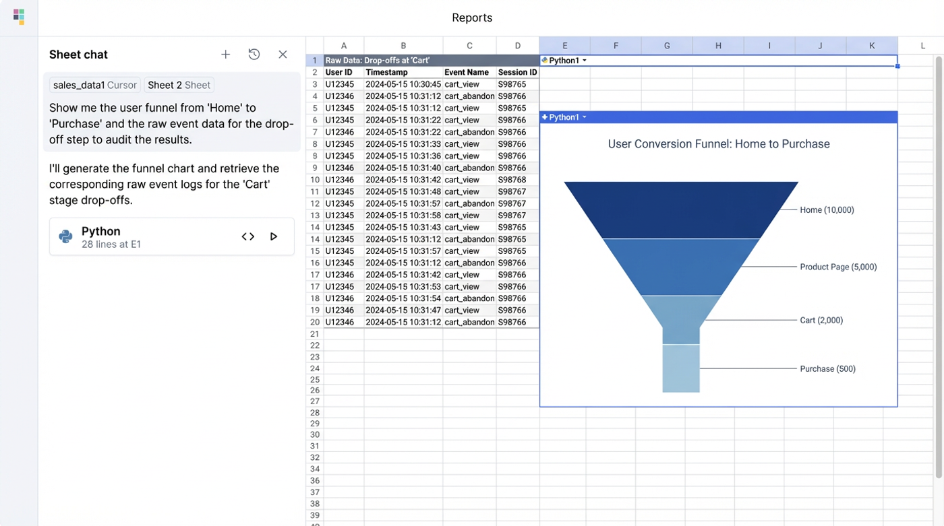Select column D header
944x526 pixels.
518,46
